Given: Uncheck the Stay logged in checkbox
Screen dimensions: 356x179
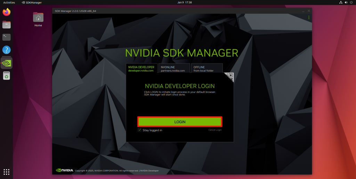Looking at the screenshot, I should tap(140, 130).
